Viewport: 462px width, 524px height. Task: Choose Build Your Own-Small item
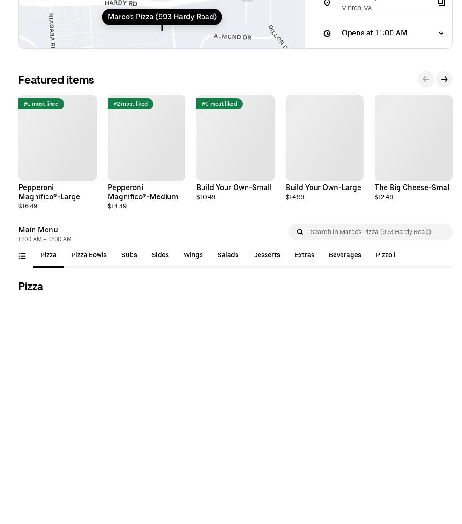tap(235, 148)
